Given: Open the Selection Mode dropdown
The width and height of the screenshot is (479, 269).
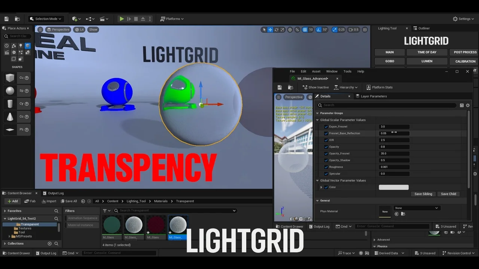Looking at the screenshot, I should tap(46, 19).
